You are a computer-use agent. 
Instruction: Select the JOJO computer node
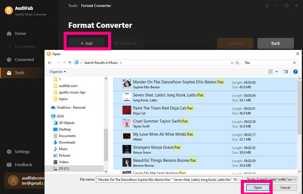coord(58,116)
